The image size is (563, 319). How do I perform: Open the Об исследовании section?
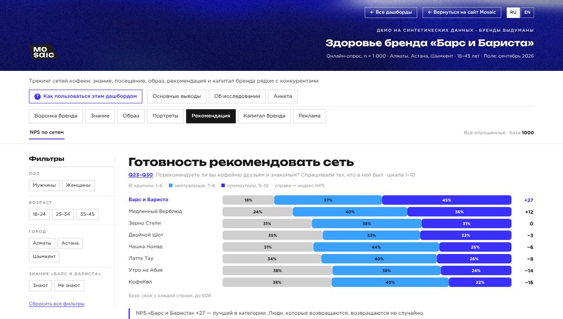click(237, 96)
